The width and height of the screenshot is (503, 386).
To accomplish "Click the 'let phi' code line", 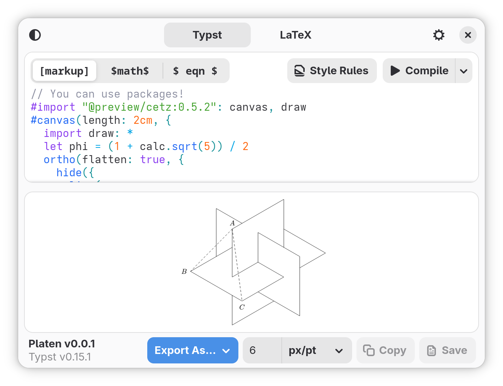I will 146,146.
